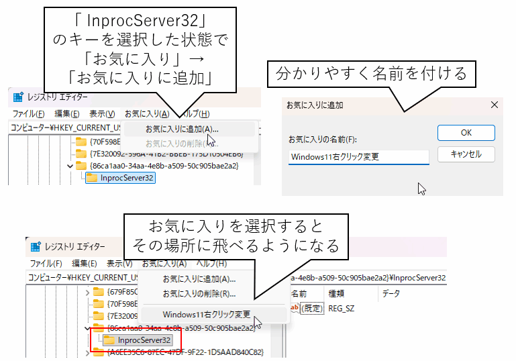This screenshot has width=516, height=361.
Task: Expand {679F85C key in bottom tree
Action: click(87, 293)
